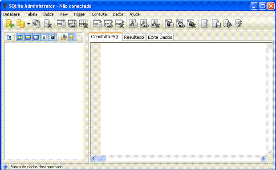276x170 pixels.
Task: Toggle the green person with red A filter button
Action: pyautogui.click(x=44, y=37)
